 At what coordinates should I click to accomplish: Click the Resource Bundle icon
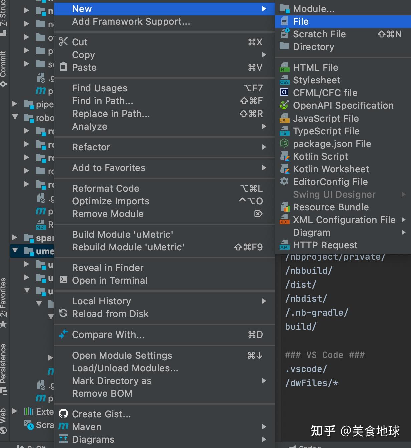point(284,207)
